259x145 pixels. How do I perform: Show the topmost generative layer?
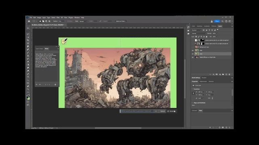click(x=193, y=40)
